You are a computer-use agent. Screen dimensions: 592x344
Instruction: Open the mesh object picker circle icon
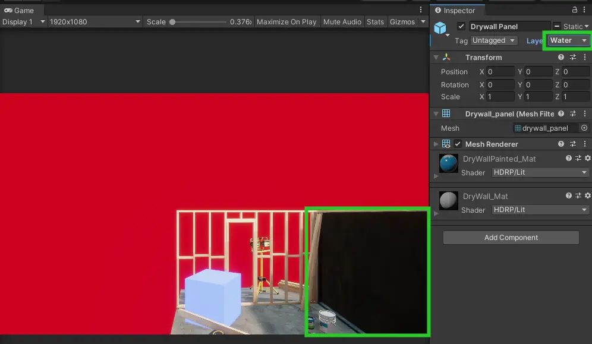[584, 128]
